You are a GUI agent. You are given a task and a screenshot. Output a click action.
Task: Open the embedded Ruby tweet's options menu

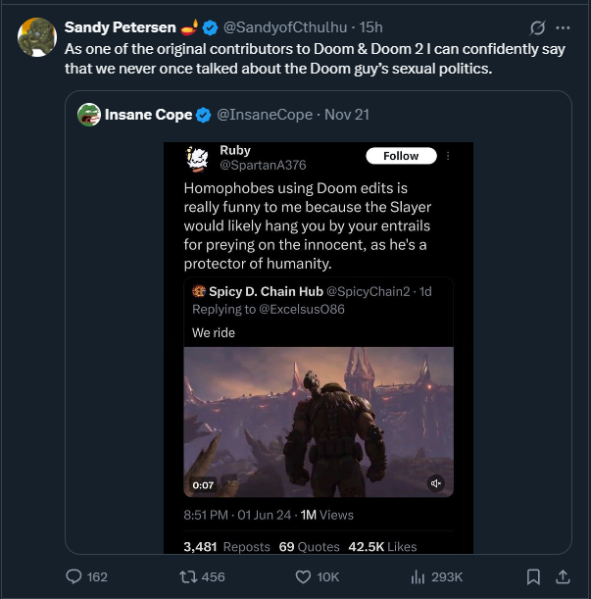(x=448, y=156)
